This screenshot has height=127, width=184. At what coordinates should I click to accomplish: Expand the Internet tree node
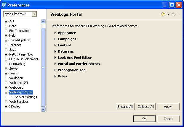(6, 45)
